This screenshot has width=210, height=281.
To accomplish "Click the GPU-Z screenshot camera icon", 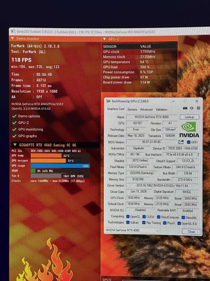I will pos(185,108).
